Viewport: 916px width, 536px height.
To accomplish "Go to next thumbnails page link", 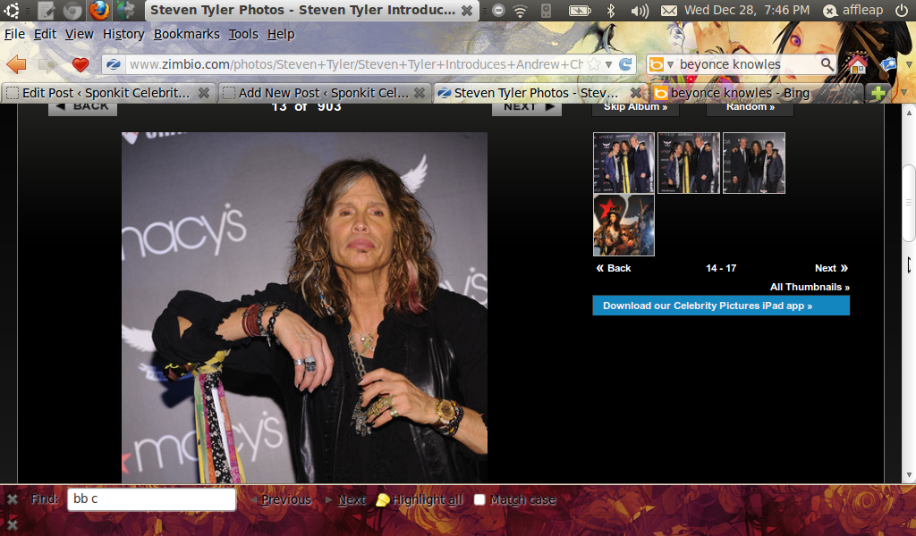I will [x=831, y=268].
